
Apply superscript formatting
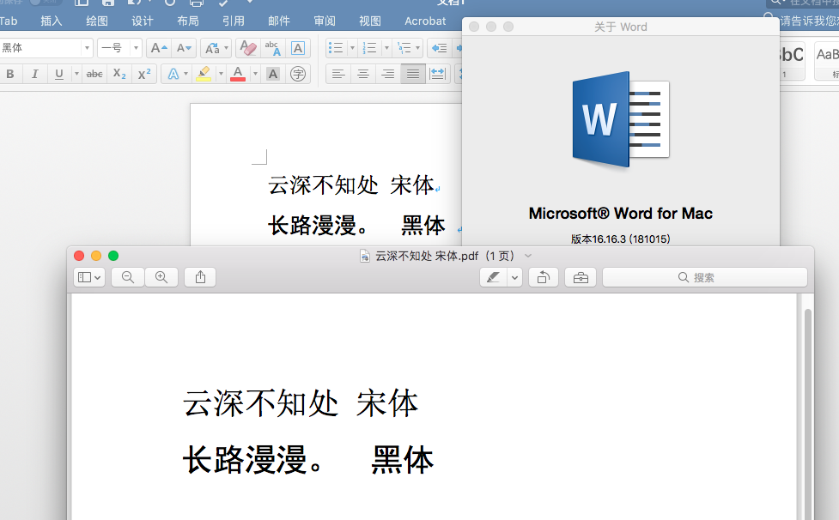pos(144,74)
